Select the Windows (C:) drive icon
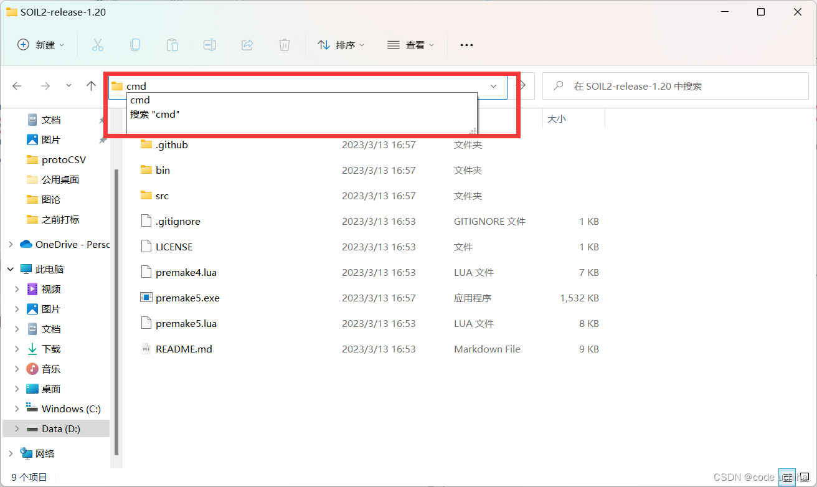Image resolution: width=817 pixels, height=487 pixels. (x=32, y=409)
